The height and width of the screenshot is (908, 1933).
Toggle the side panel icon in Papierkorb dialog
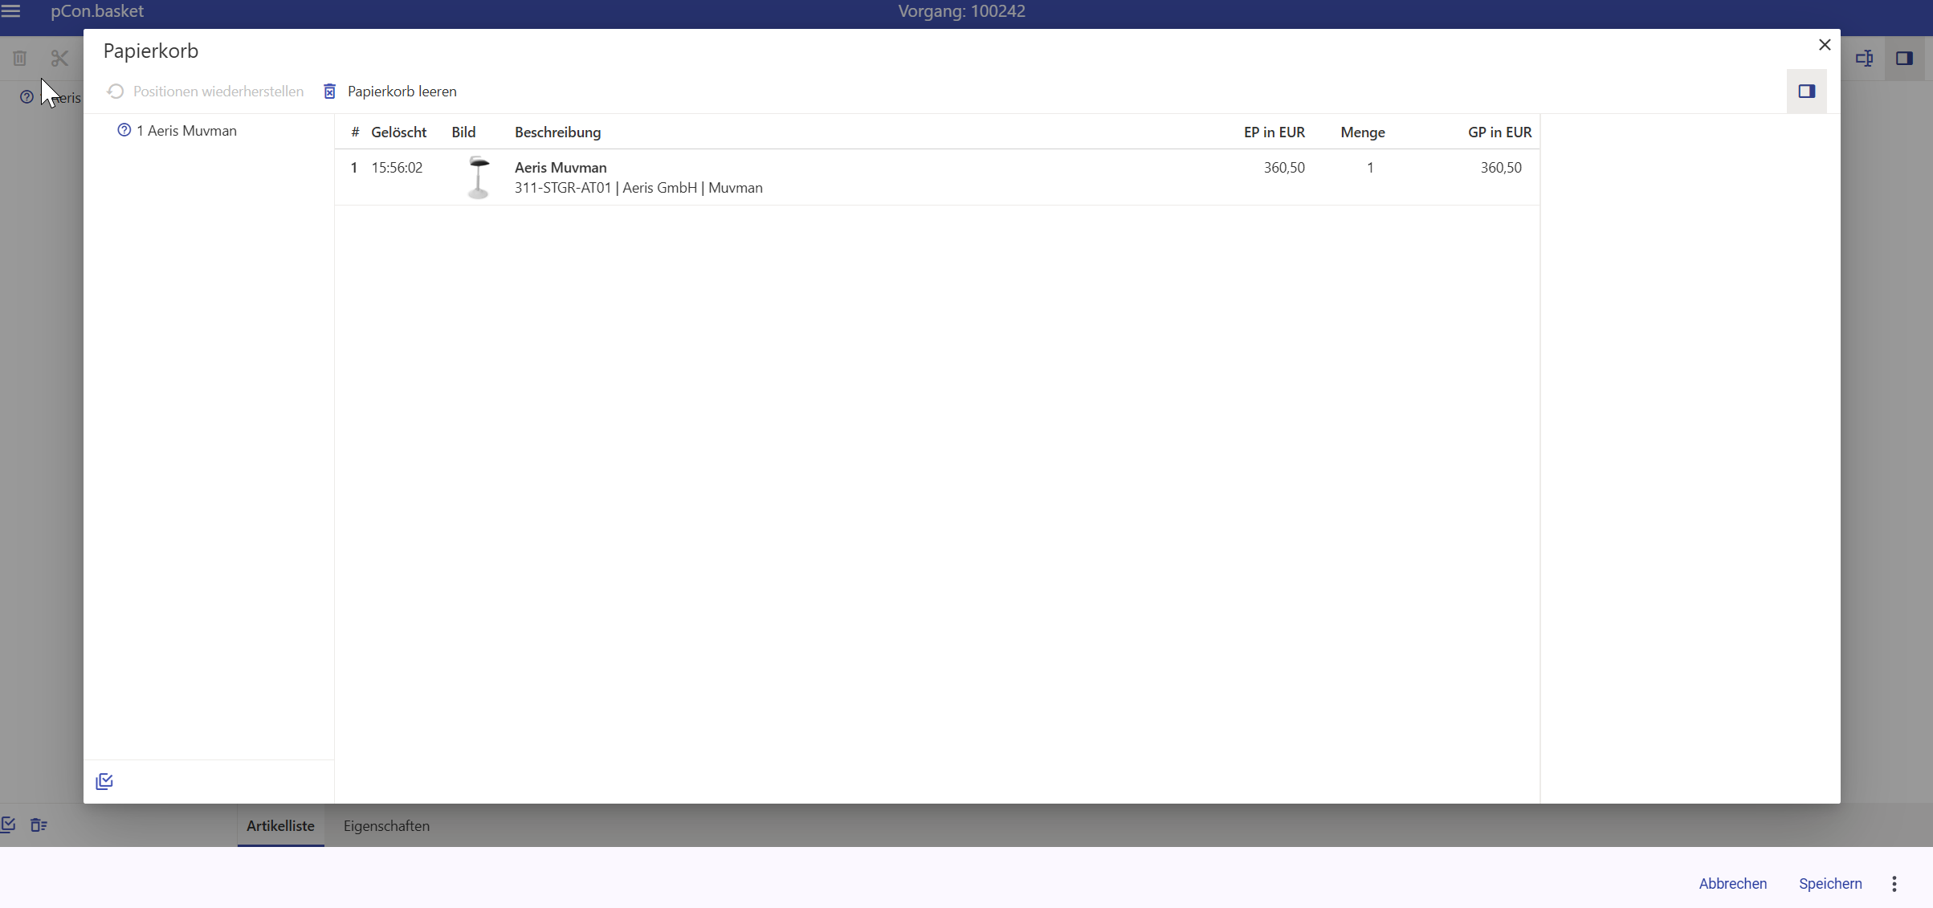tap(1807, 92)
